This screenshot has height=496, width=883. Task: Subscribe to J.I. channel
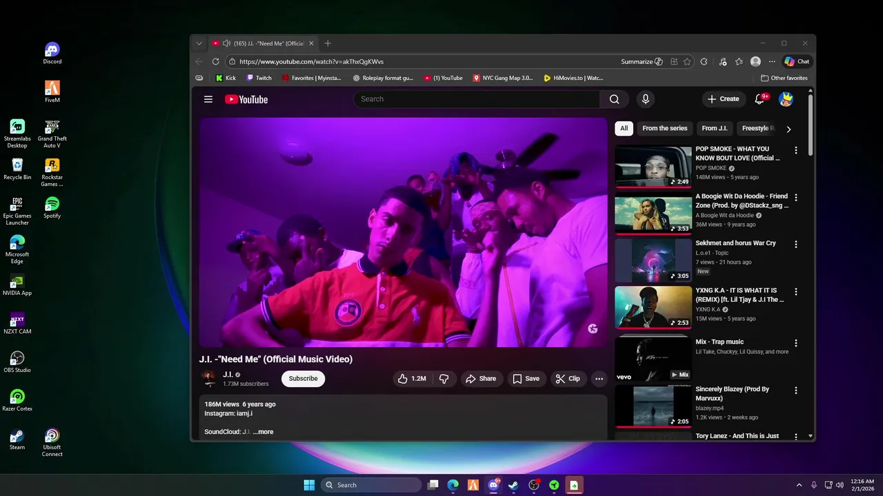point(303,378)
